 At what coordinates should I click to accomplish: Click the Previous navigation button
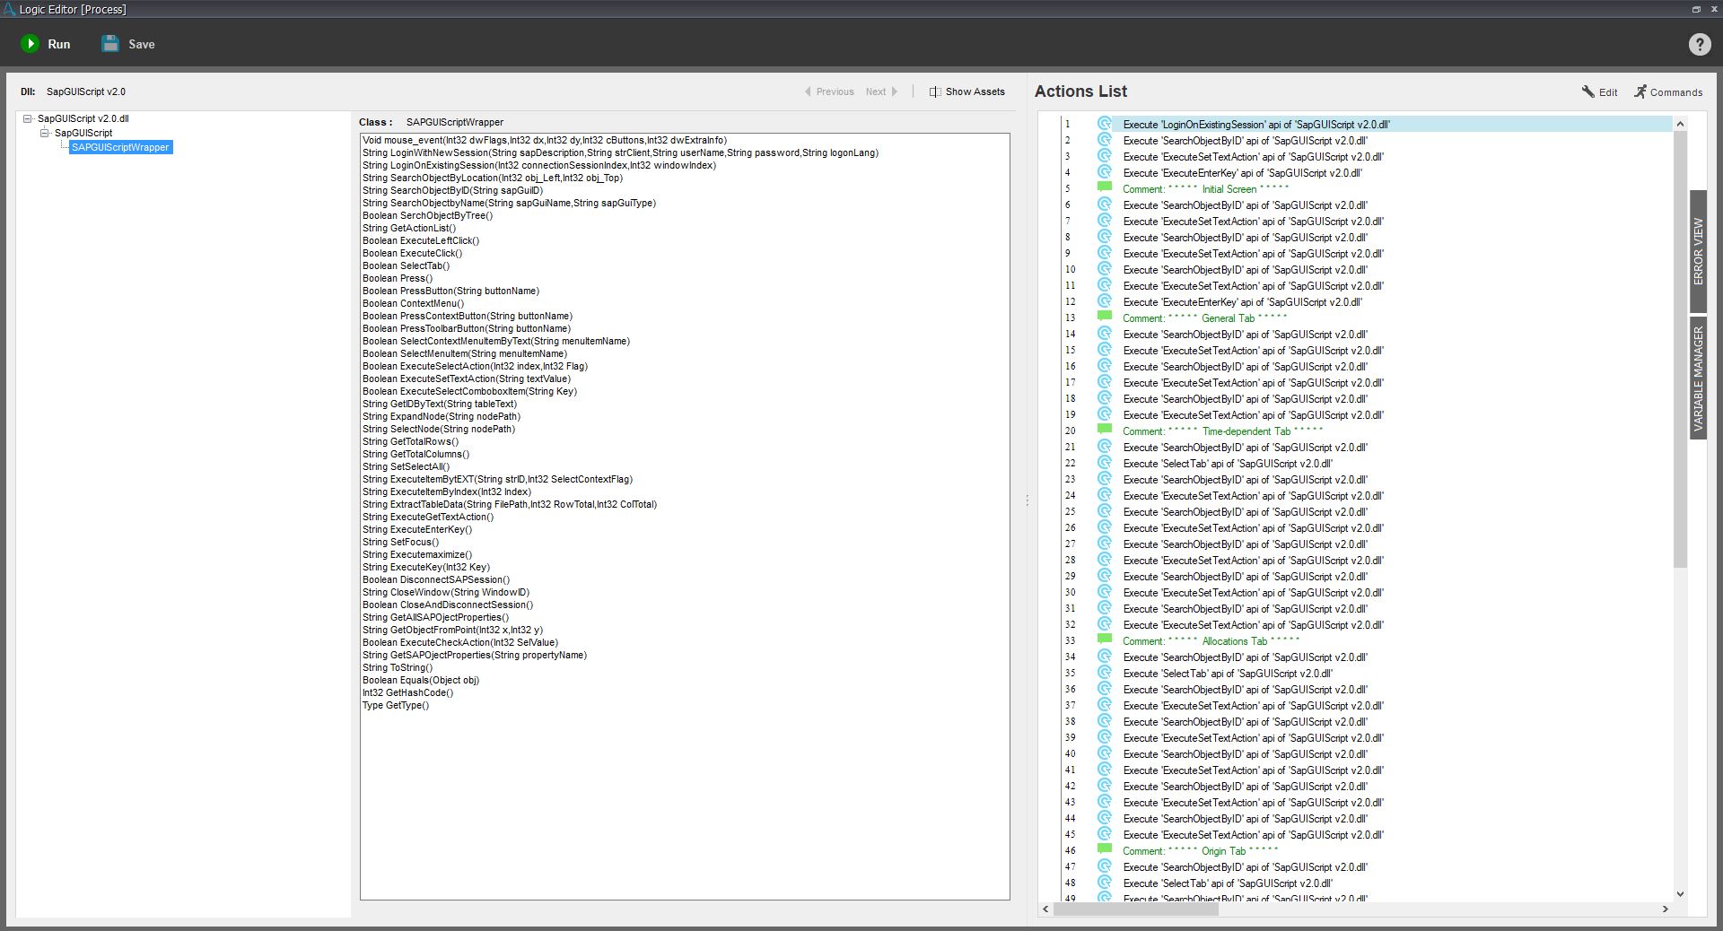[x=829, y=91]
